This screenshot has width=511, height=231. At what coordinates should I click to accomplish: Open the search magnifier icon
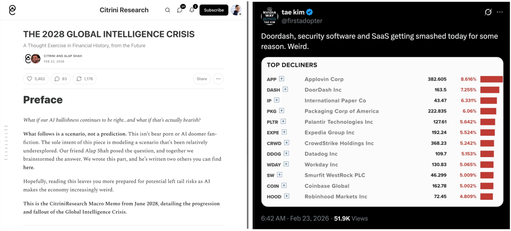(168, 10)
